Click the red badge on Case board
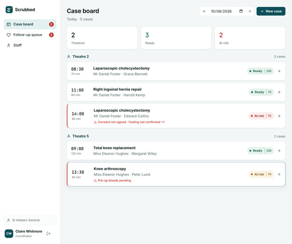Viewport: 292px width, 244px height. pos(51,24)
